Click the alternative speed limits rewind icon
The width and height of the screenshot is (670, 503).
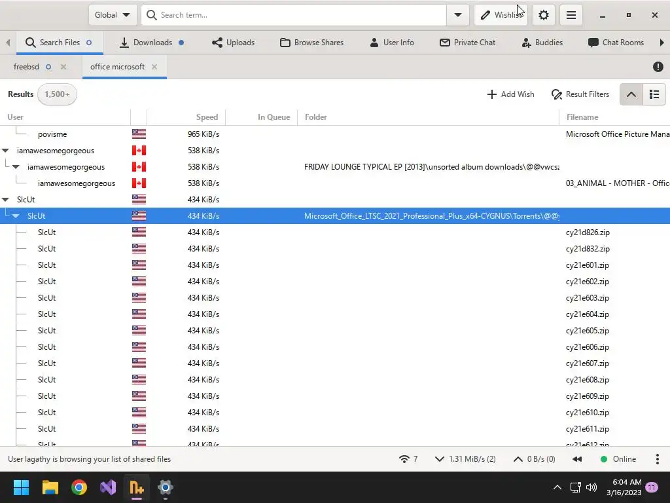577,459
